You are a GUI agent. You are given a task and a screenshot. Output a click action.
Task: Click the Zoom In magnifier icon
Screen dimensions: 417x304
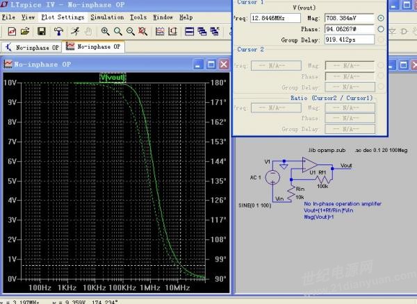click(x=105, y=31)
